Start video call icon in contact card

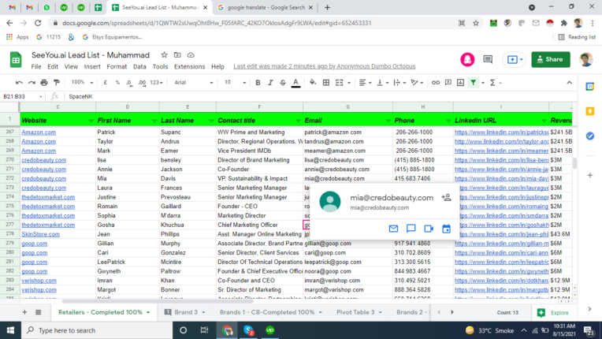pyautogui.click(x=429, y=229)
